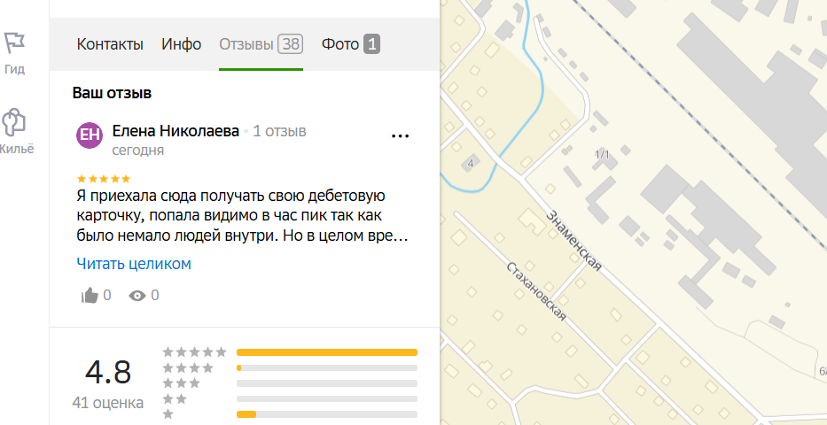Click the Ваш отзыв heading
This screenshot has width=827, height=425.
[x=112, y=93]
